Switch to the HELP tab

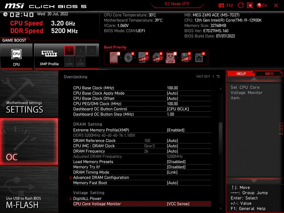[x=241, y=74]
